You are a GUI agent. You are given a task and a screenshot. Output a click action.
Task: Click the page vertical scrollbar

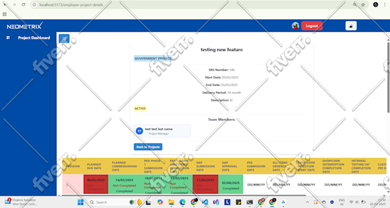[388, 77]
